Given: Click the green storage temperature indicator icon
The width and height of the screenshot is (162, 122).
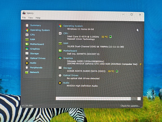Looking at the screenshot, I should point(117,71).
